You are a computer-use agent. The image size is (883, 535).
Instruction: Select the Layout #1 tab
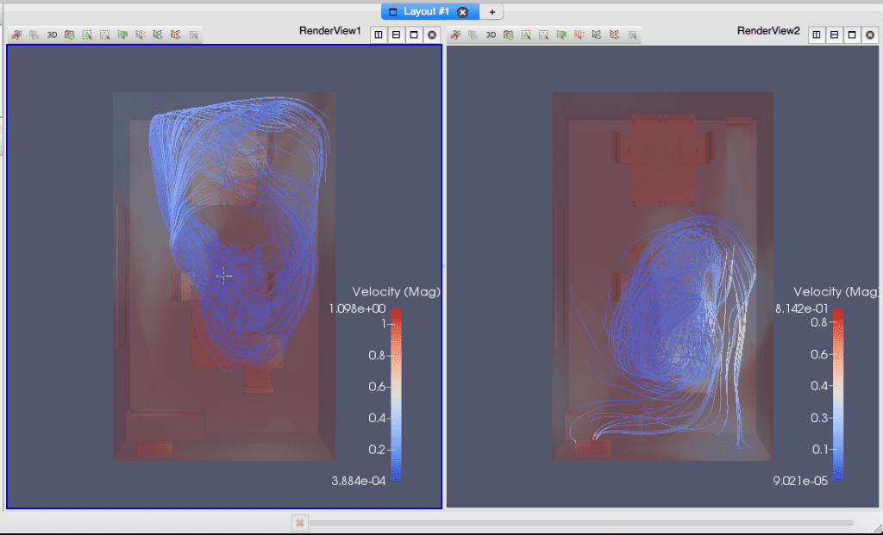click(x=423, y=12)
